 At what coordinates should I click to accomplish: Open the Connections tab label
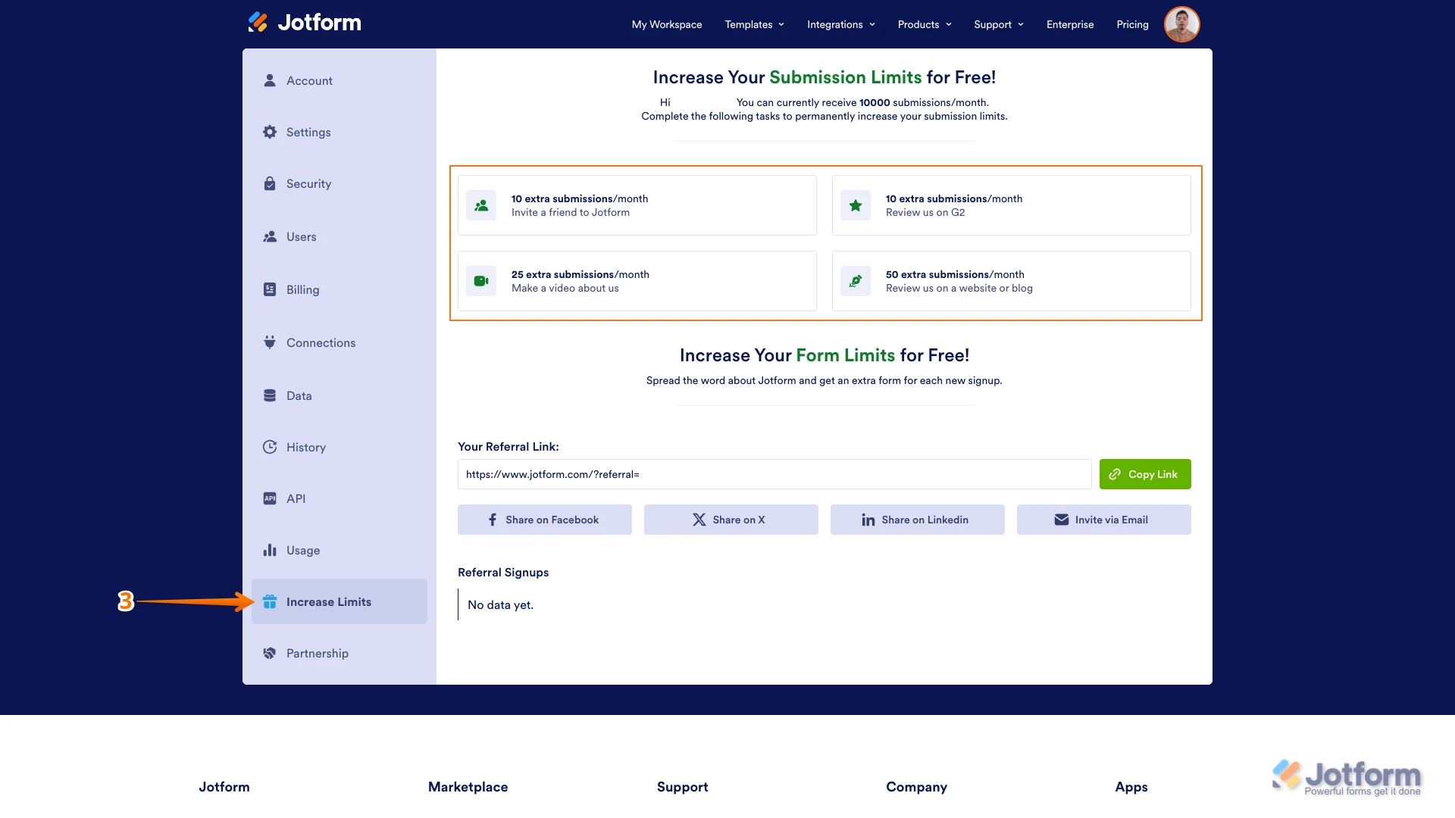tap(321, 342)
